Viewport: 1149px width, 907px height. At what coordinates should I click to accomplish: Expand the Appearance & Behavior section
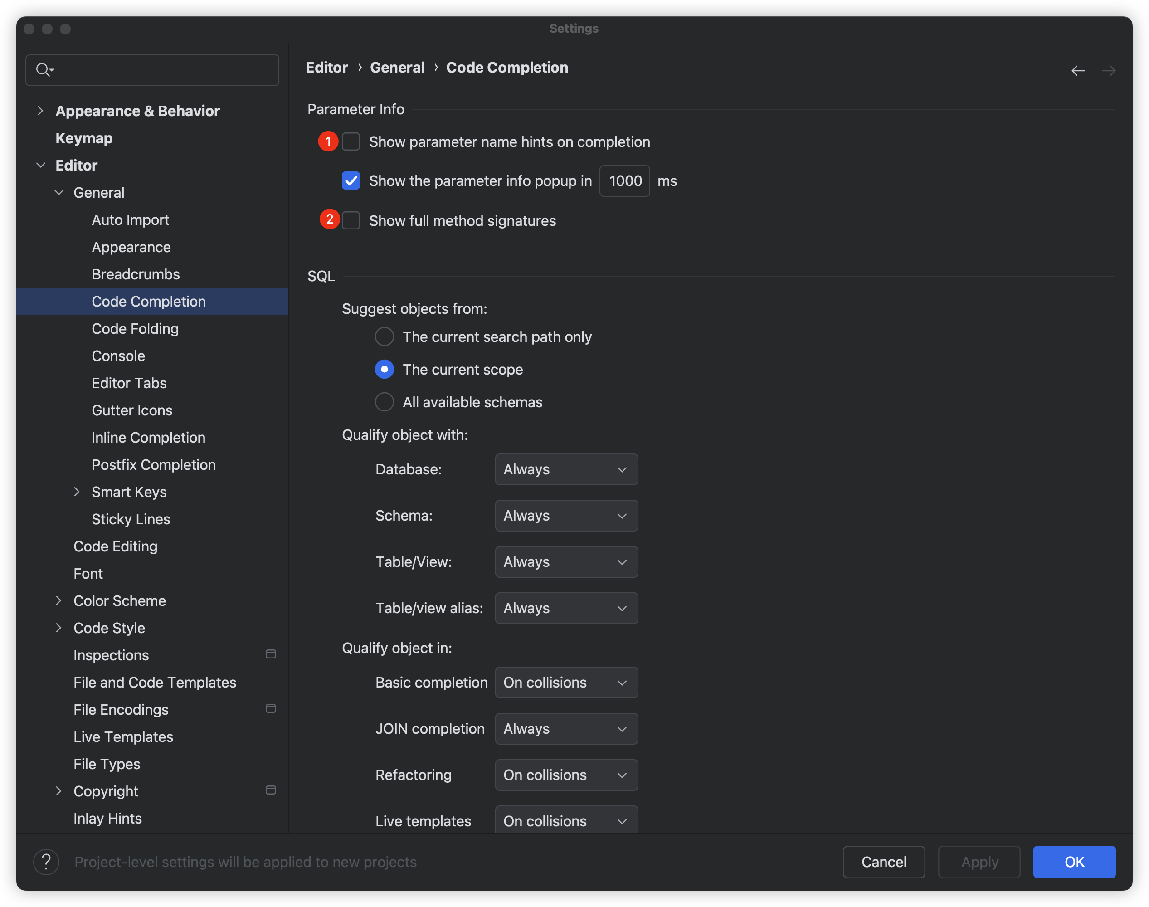40,111
